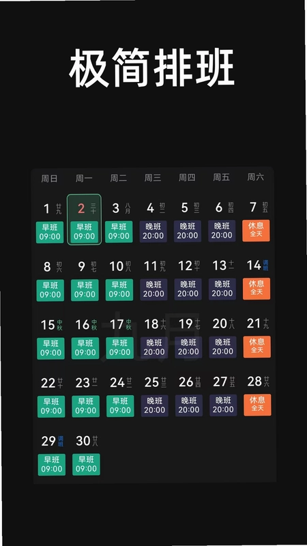
Task: Pick the 晚班 shift on the 20th
Action: pyautogui.click(x=222, y=347)
